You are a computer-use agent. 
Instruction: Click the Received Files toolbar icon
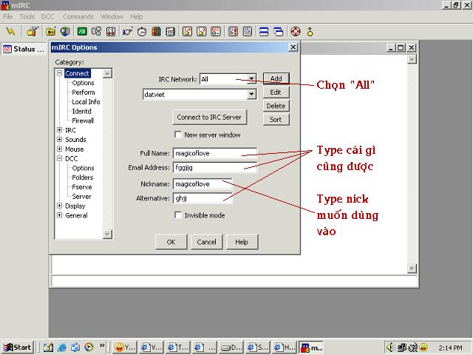pyautogui.click(x=234, y=31)
